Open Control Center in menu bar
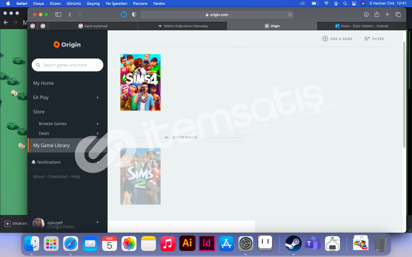The height and width of the screenshot is (257, 412). pos(354,3)
